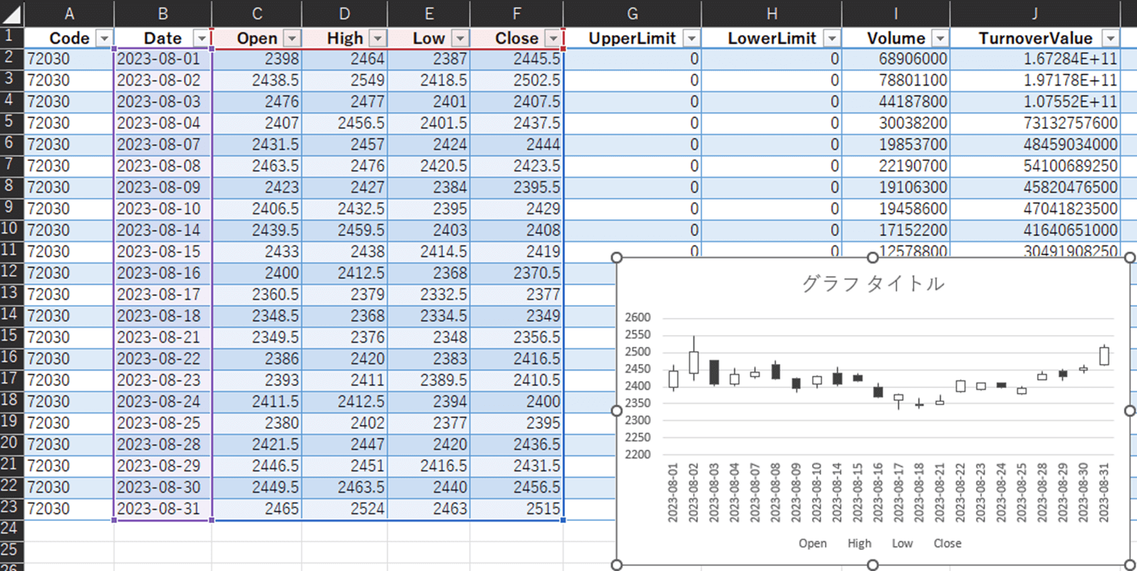Screen dimensions: 1137x571
Task: Select the chart's vertical axis label 2600
Action: 637,317
